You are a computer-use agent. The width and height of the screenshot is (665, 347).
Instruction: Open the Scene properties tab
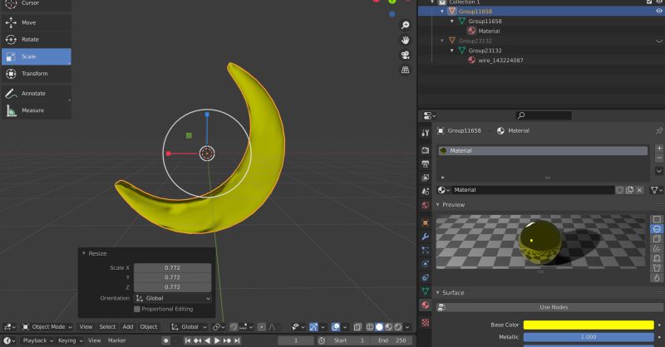(x=426, y=191)
